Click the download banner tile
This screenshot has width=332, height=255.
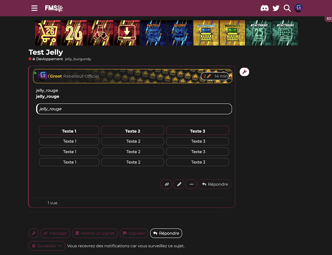pyautogui.click(x=127, y=33)
